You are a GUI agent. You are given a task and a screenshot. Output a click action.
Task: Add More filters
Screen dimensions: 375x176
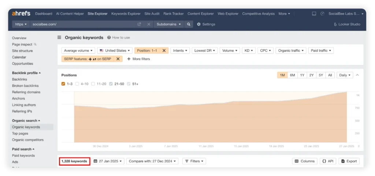pos(138,59)
